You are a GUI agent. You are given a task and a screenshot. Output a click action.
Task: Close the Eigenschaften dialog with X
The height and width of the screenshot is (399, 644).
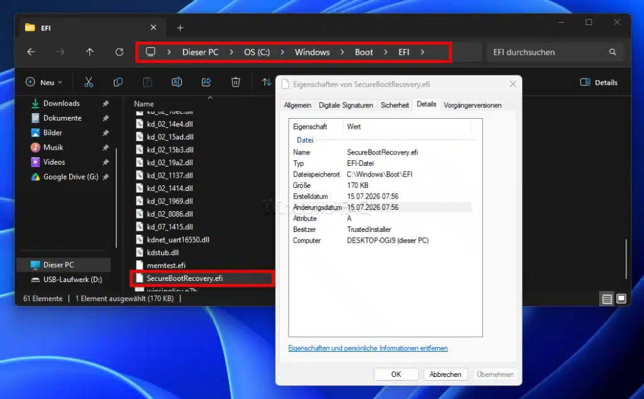(513, 84)
